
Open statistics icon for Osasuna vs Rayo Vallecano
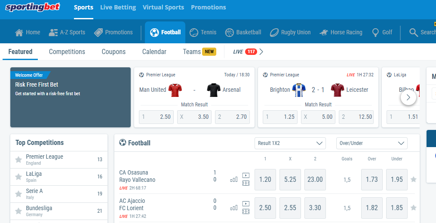(x=234, y=180)
